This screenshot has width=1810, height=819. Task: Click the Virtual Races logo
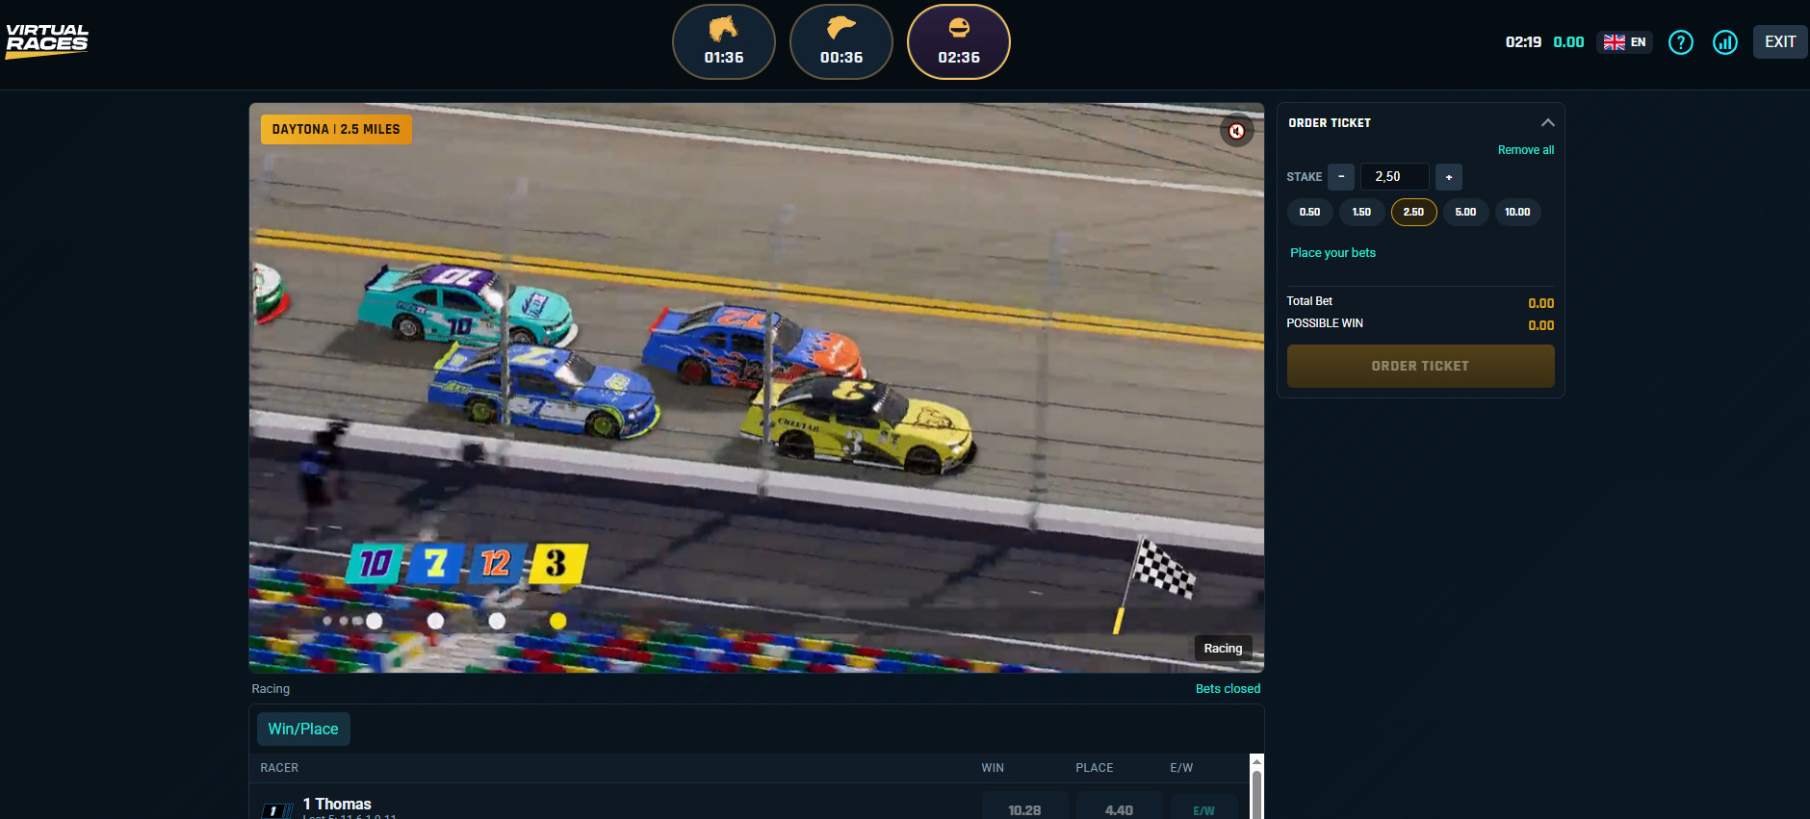(47, 41)
